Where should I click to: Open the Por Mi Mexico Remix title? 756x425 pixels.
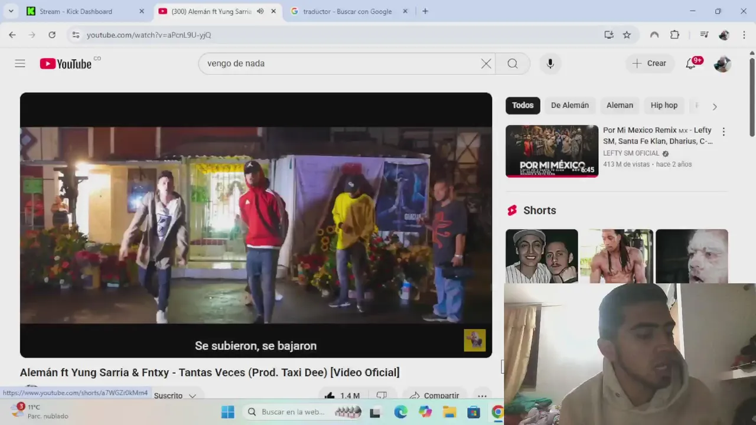[657, 136]
